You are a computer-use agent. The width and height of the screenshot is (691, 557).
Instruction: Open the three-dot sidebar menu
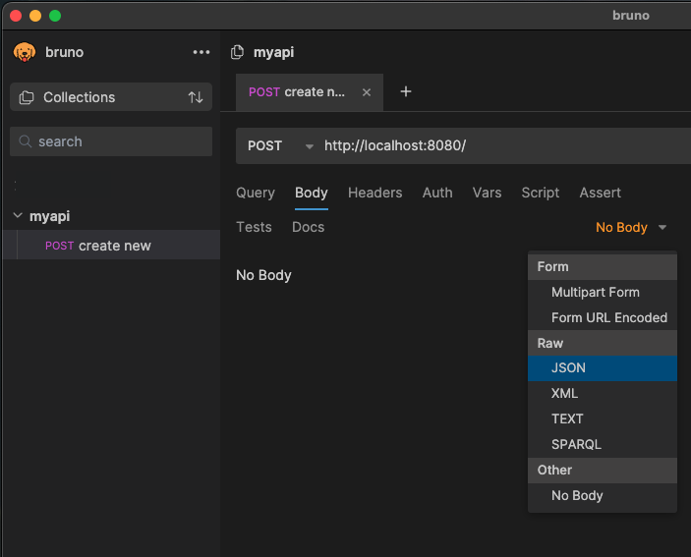point(202,52)
